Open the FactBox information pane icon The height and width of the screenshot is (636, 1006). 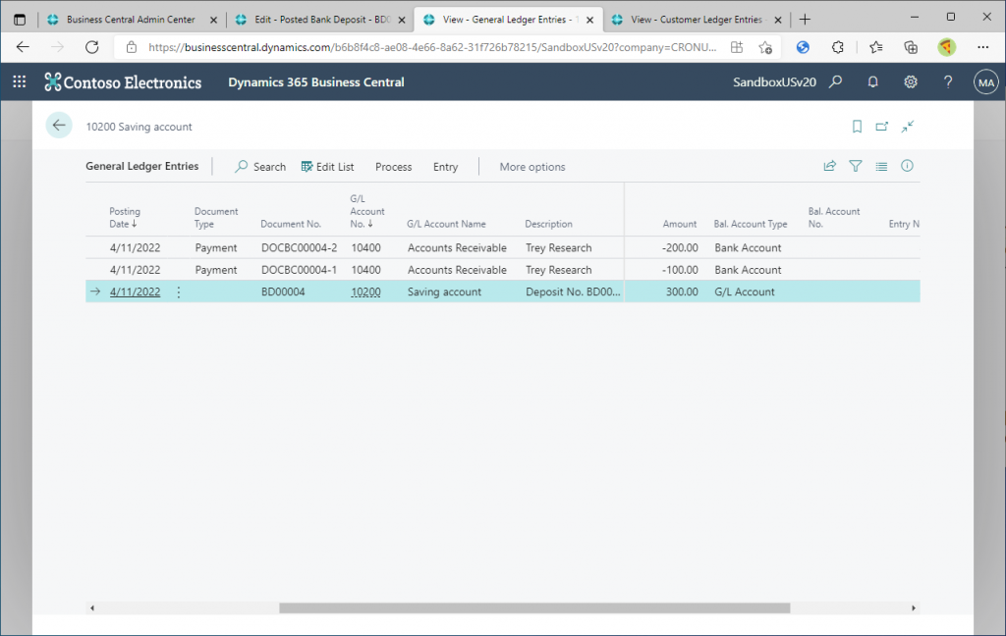(907, 166)
